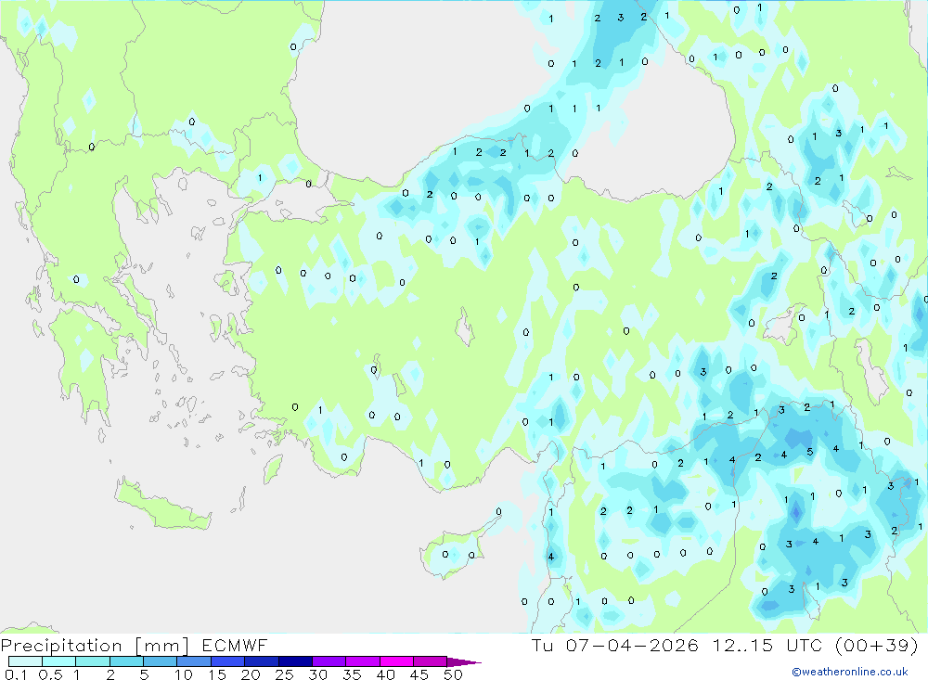Select the 45–50 mm legend swatch
The height and width of the screenshot is (680, 928).
430,661
